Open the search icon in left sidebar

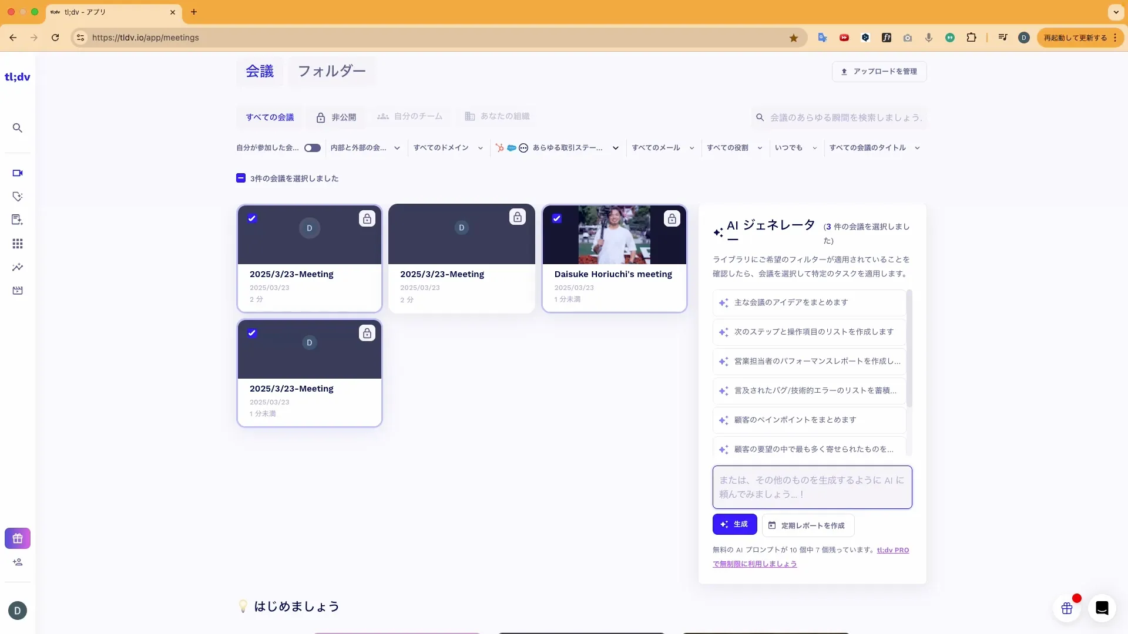pyautogui.click(x=18, y=128)
